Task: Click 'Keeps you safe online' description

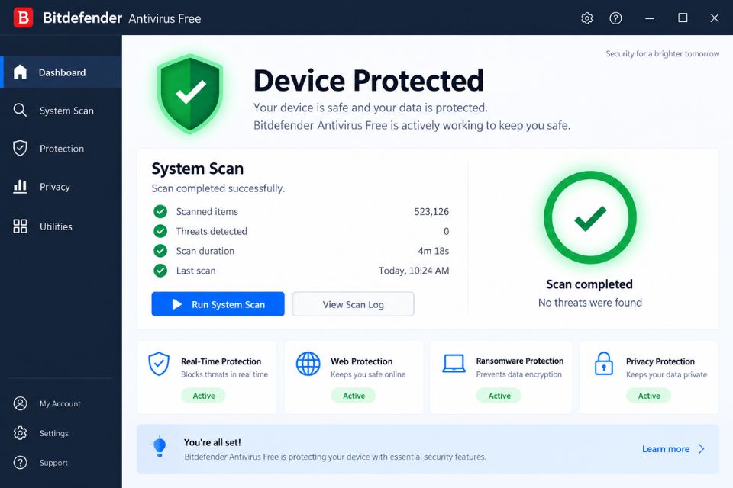Action: [368, 374]
